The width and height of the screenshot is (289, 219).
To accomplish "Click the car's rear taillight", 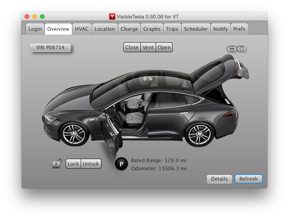I will pyautogui.click(x=229, y=113).
